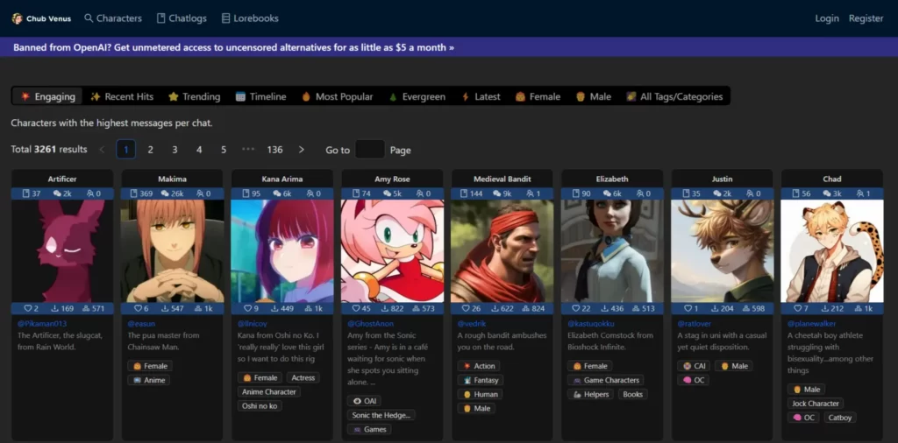898x443 pixels.
Task: Open the Chad character image
Action: click(x=832, y=251)
